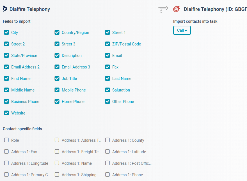Toggle the Job Title checkbox
Viewport: 247px width, 181px height.
coord(57,79)
